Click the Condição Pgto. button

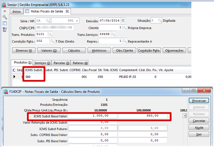pyautogui.click(x=149, y=51)
